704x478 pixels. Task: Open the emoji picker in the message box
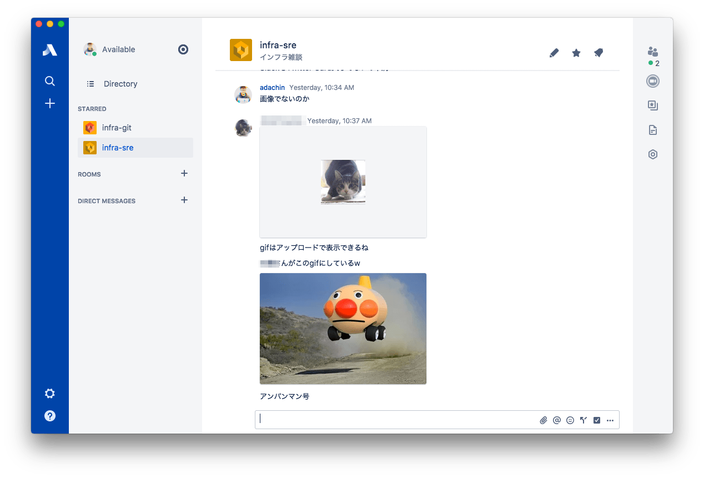coord(570,420)
